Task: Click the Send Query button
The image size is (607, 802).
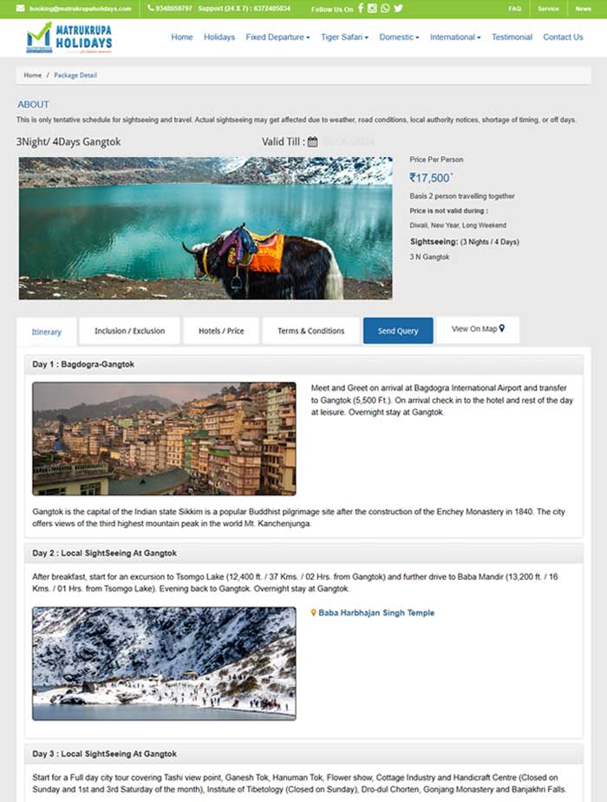Action: click(x=398, y=331)
